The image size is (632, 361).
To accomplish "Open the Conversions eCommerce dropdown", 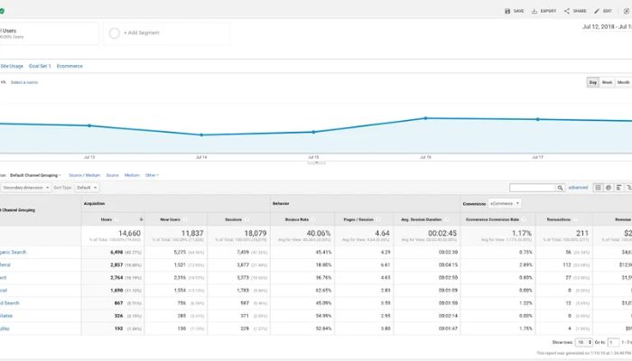I will (x=505, y=203).
